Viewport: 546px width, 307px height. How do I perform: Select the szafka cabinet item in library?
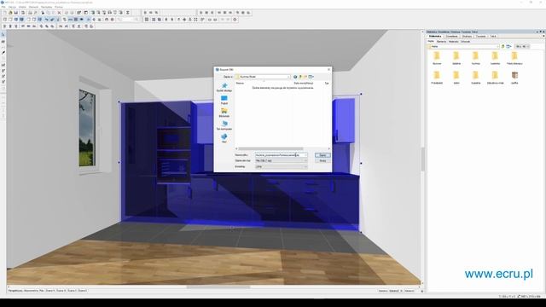[x=514, y=78]
